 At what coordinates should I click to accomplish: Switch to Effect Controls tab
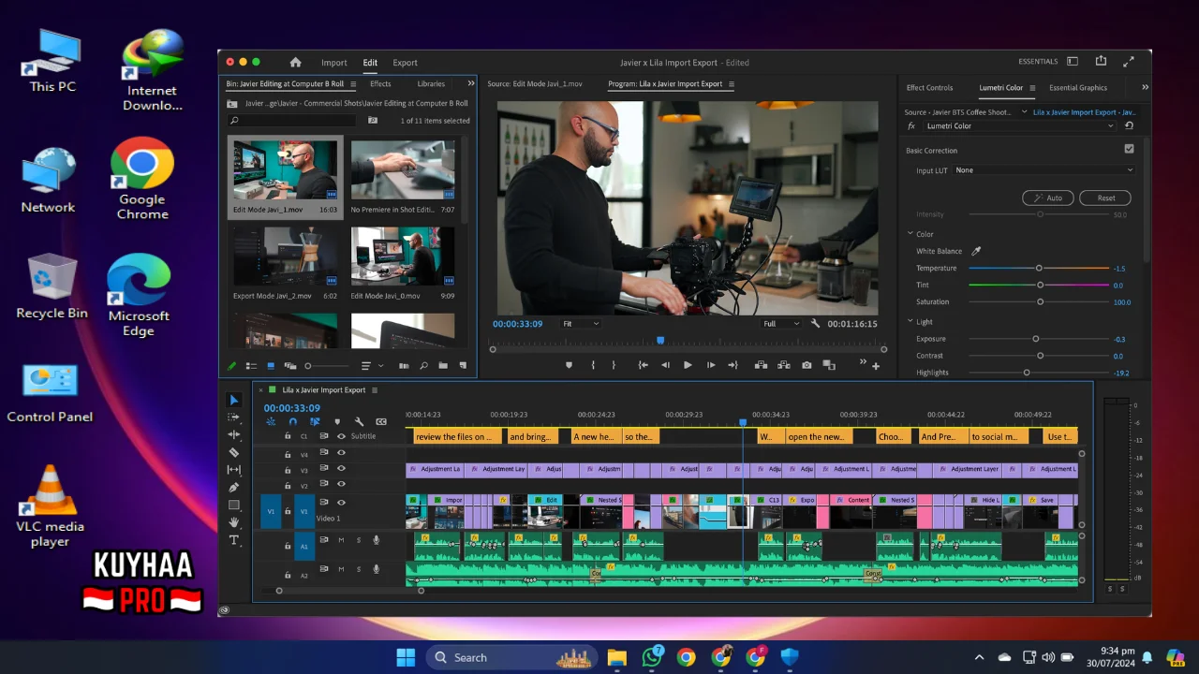(929, 88)
